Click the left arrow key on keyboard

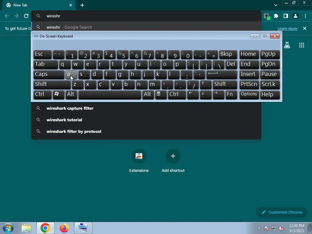point(193,95)
